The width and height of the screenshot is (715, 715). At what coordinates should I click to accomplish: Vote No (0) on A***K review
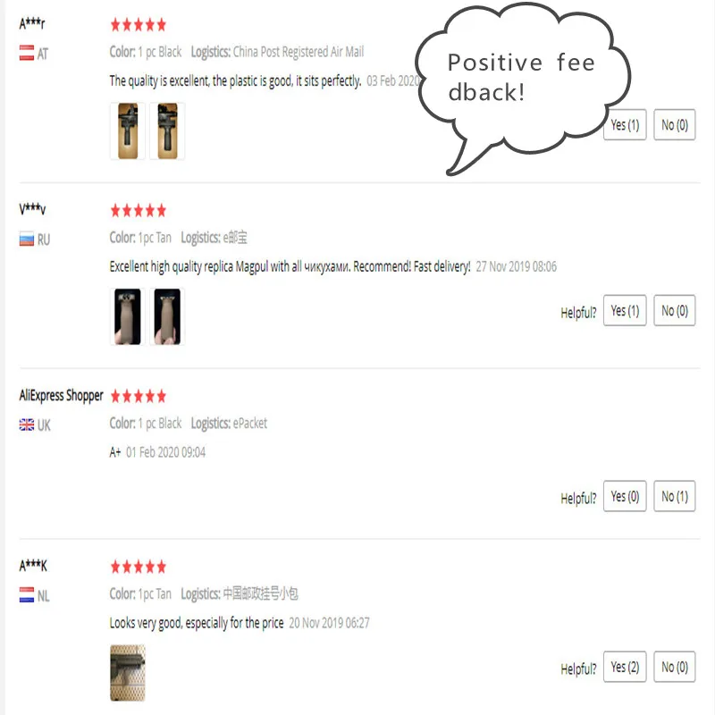click(675, 667)
